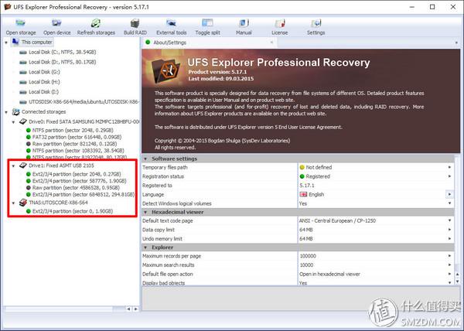Viewport: 464px width, 331px height.
Task: Click the Open storage toolbar icon
Action: pyautogui.click(x=20, y=23)
